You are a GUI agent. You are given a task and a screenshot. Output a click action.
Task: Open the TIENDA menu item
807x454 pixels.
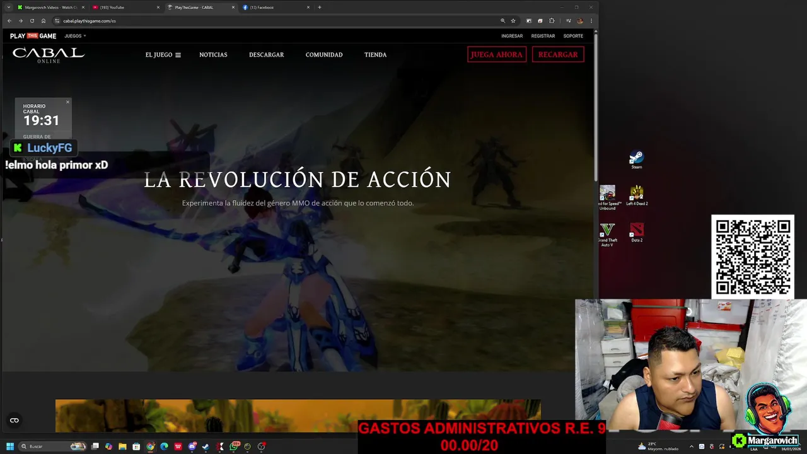[x=375, y=55]
